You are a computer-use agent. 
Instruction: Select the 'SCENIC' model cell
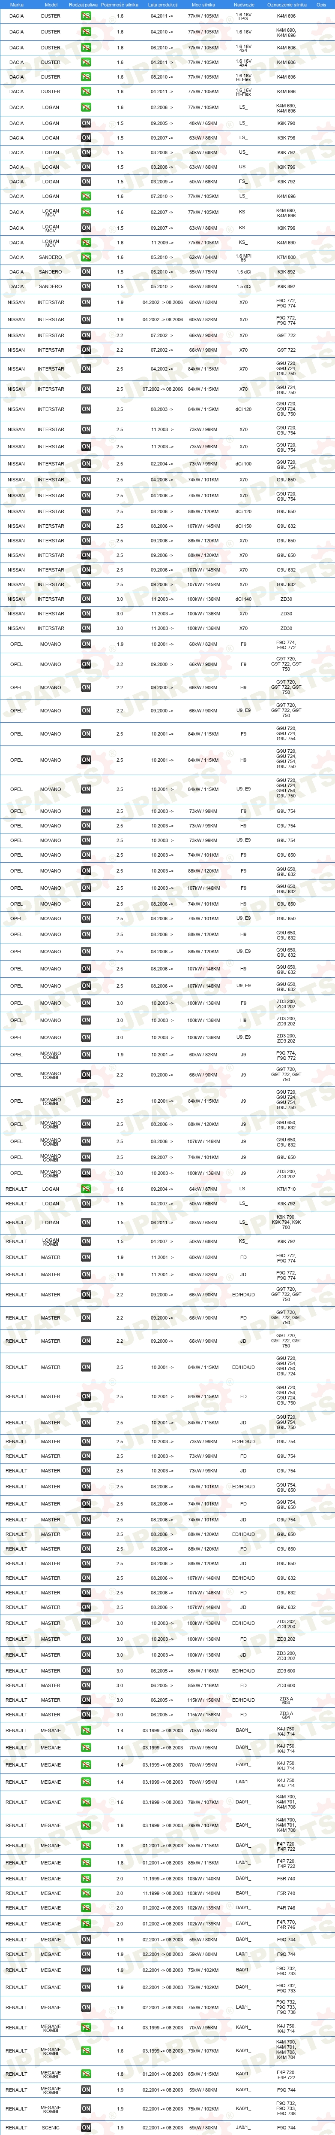[x=51, y=2128]
